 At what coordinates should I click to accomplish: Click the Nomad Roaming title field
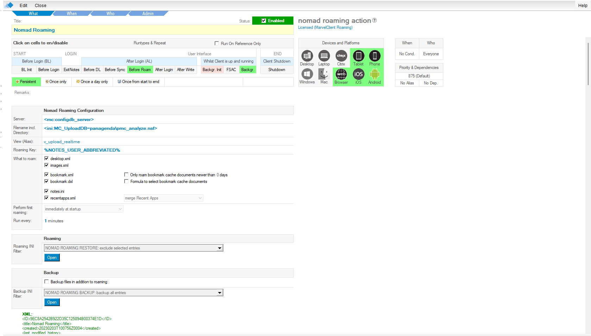coord(153,30)
